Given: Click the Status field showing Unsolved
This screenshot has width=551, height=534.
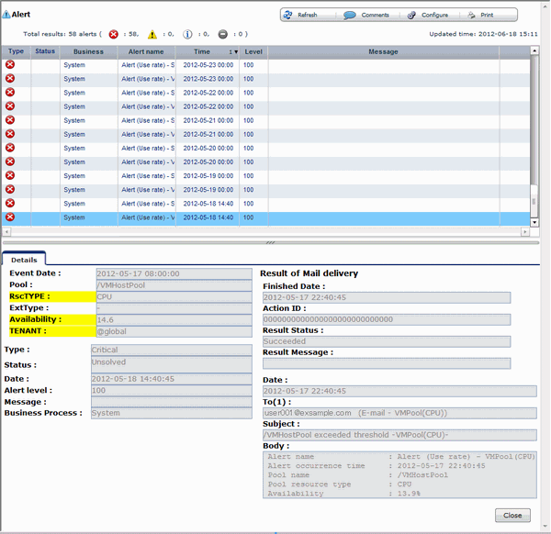Looking at the screenshot, I should (x=172, y=365).
